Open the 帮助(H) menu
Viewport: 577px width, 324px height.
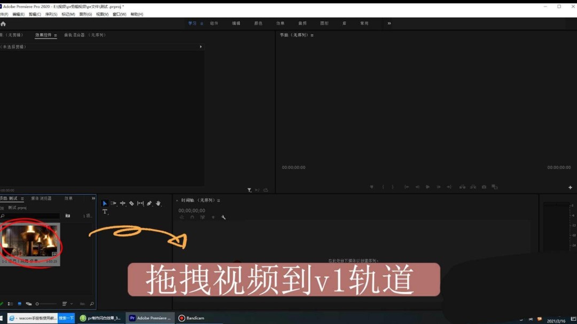click(137, 14)
